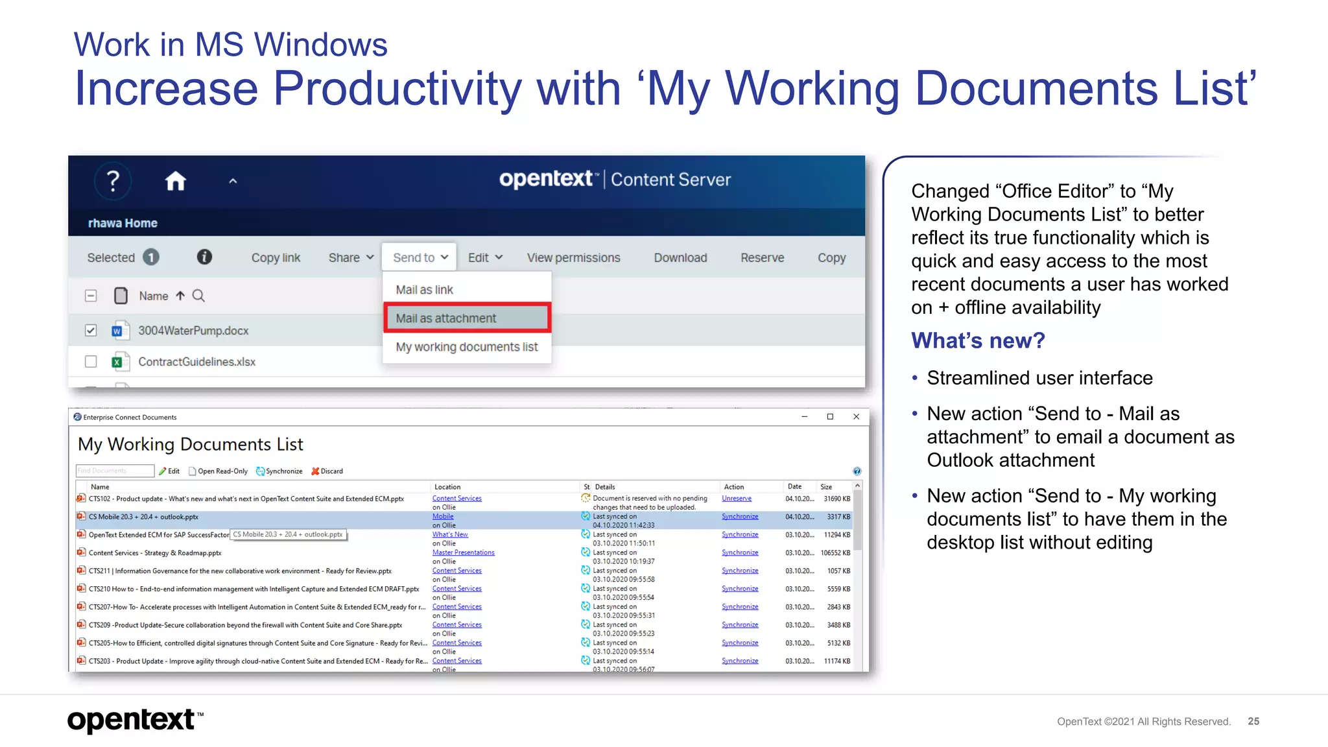
Task: Click the search magnifier beside Name
Action: [x=198, y=296]
